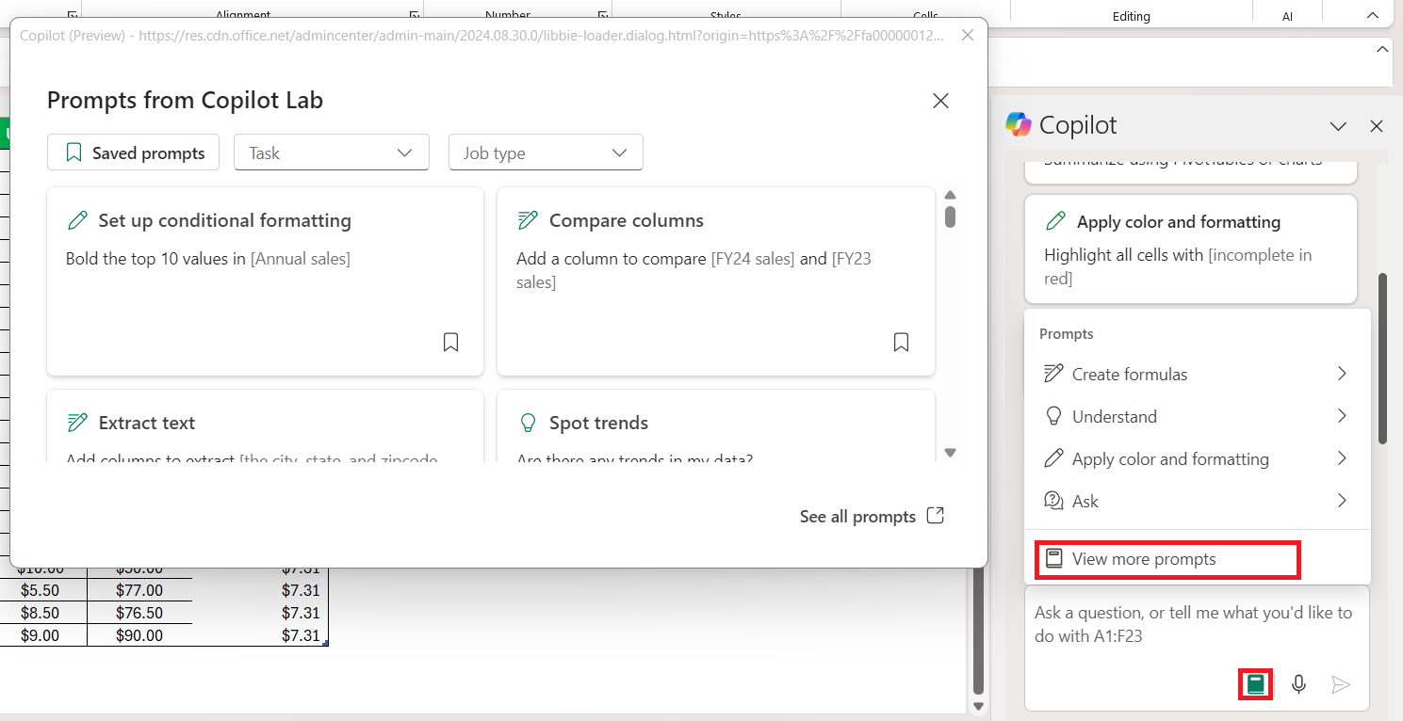Viewport: 1403px width, 721px height.
Task: Click the Copilot pane vertical scrollbar
Action: [1382, 358]
